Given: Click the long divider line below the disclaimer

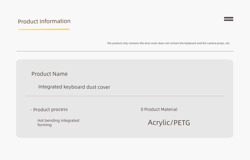Looking at the screenshot, I should point(125,51).
